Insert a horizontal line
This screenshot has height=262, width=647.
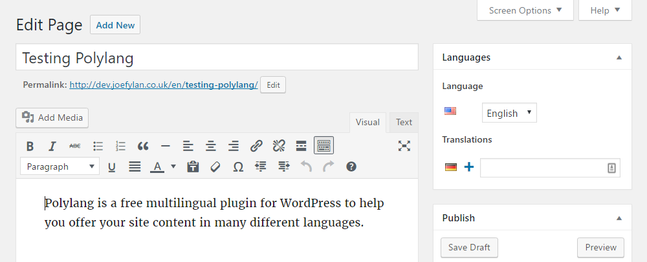pyautogui.click(x=166, y=146)
